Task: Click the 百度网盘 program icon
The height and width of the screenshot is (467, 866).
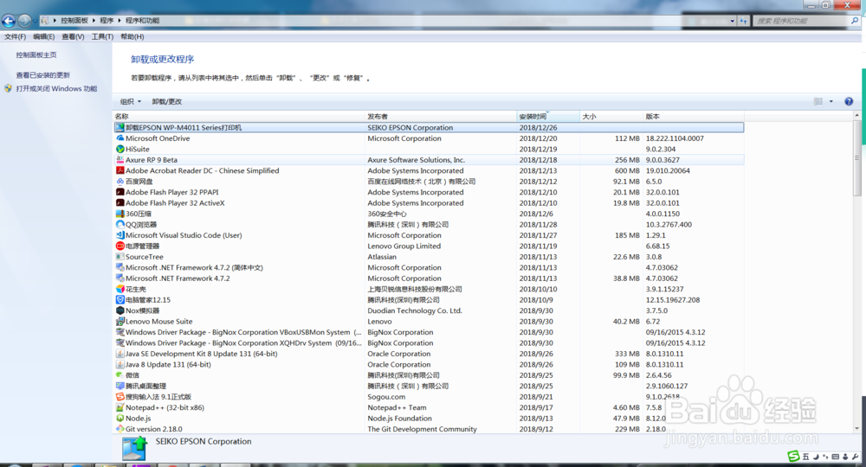Action: tap(120, 182)
